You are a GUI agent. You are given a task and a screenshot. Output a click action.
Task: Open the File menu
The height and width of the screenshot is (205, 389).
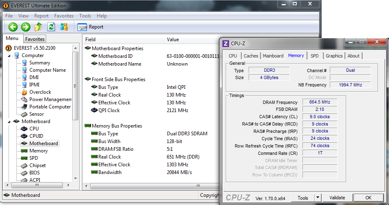click(9, 16)
